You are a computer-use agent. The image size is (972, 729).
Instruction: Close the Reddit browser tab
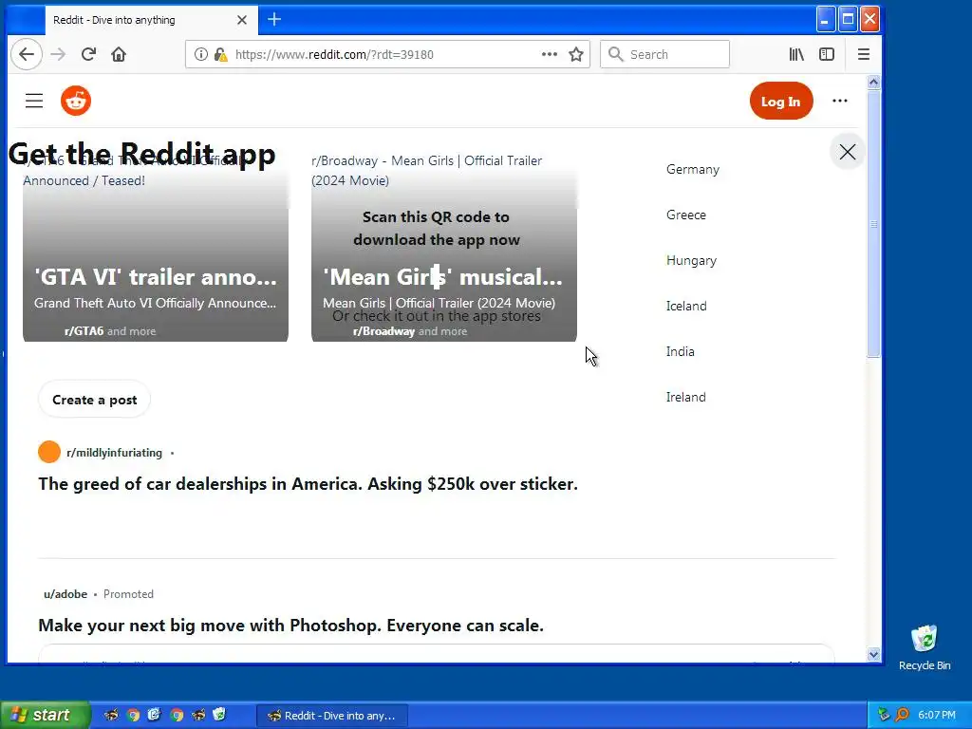click(242, 20)
